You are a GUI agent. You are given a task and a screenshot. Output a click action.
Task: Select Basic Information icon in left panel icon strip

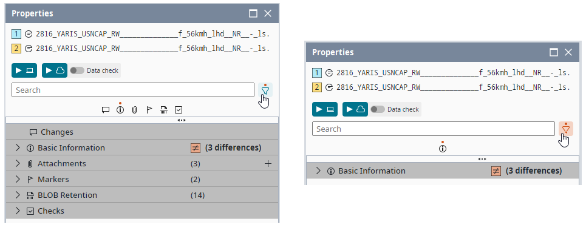tap(120, 110)
